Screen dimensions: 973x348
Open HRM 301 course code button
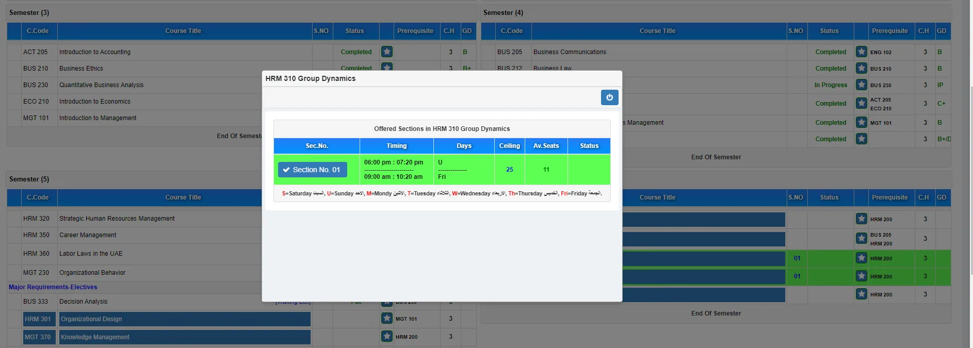tap(39, 319)
